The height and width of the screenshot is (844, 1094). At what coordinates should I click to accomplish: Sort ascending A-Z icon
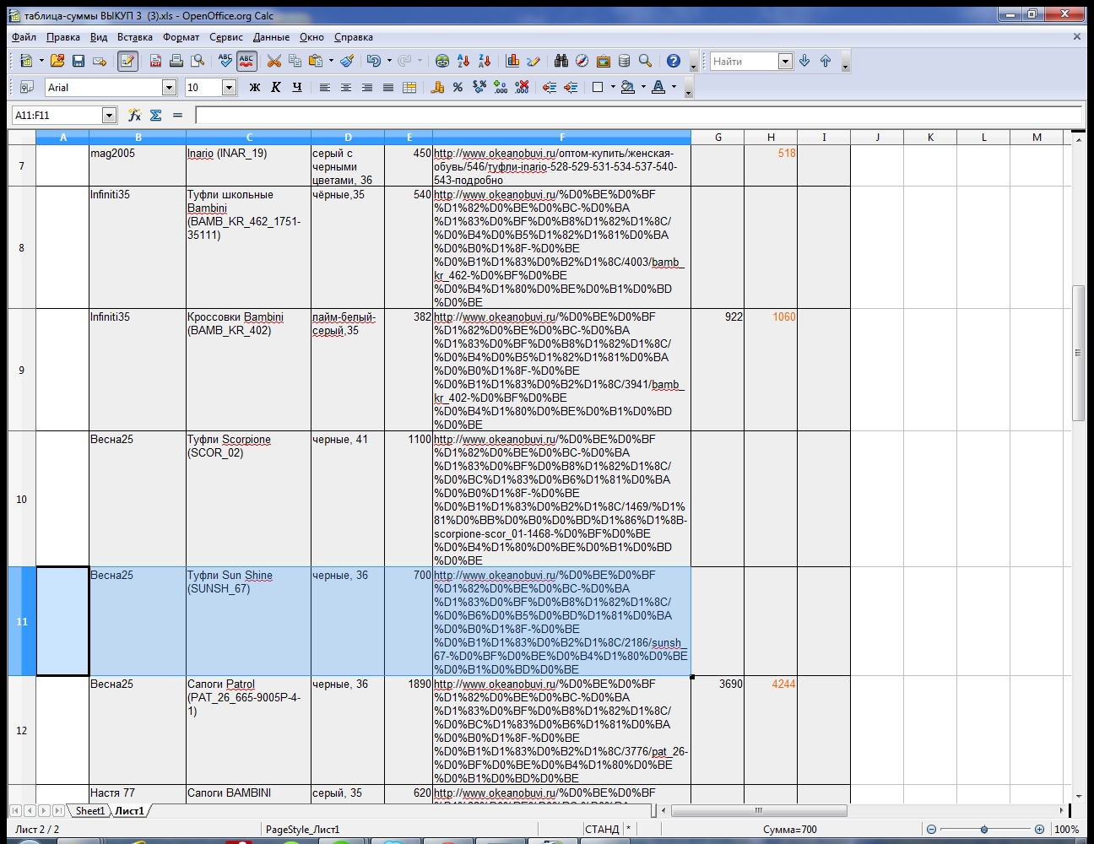463,61
